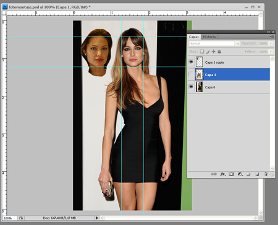Click the horizontal ruler at top
Screen dimensions: 278x225
133,14
